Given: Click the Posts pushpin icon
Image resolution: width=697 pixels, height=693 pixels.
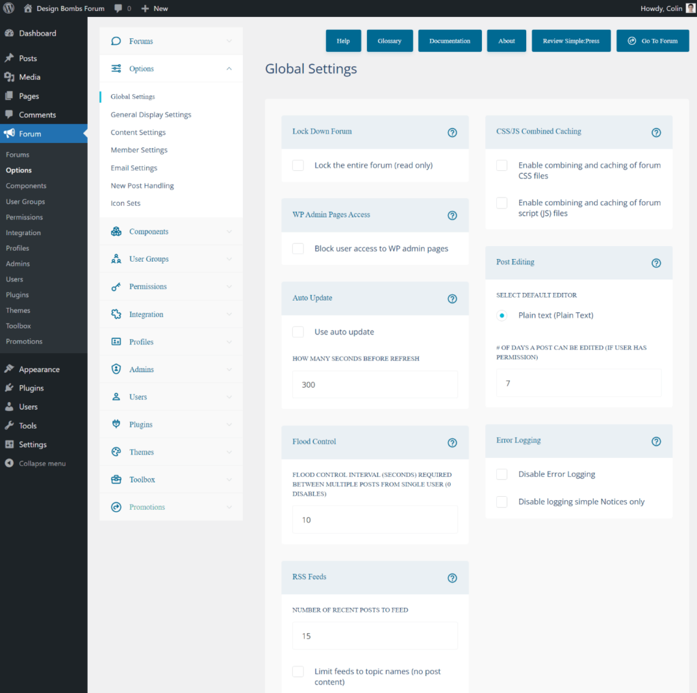Looking at the screenshot, I should point(10,58).
